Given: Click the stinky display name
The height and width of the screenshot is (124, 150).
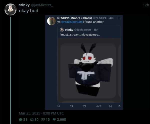Looking at the screenshot, I should click(24, 5).
